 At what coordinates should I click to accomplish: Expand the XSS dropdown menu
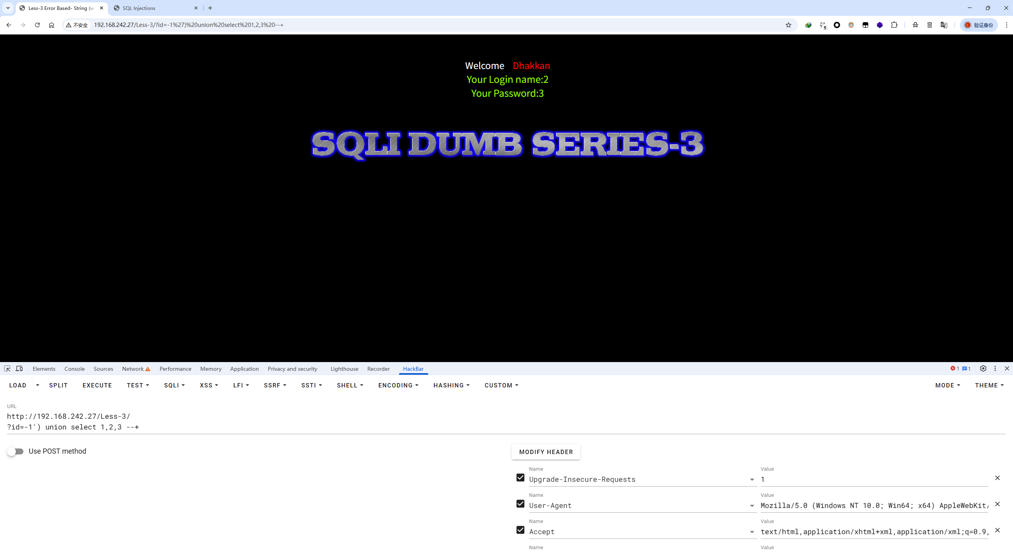coord(209,385)
